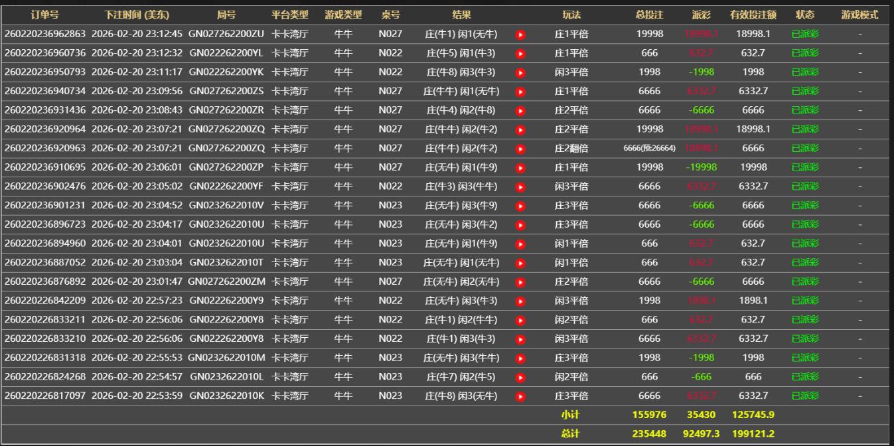Play replay of the 庄2翻倍 bet row
Viewport: 894px width, 446px height.
(520, 149)
